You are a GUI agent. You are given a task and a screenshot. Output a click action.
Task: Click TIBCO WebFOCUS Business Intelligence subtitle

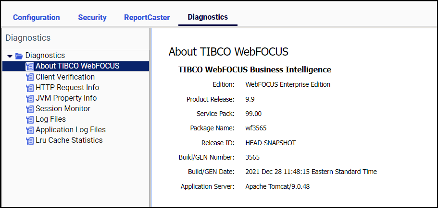point(255,69)
